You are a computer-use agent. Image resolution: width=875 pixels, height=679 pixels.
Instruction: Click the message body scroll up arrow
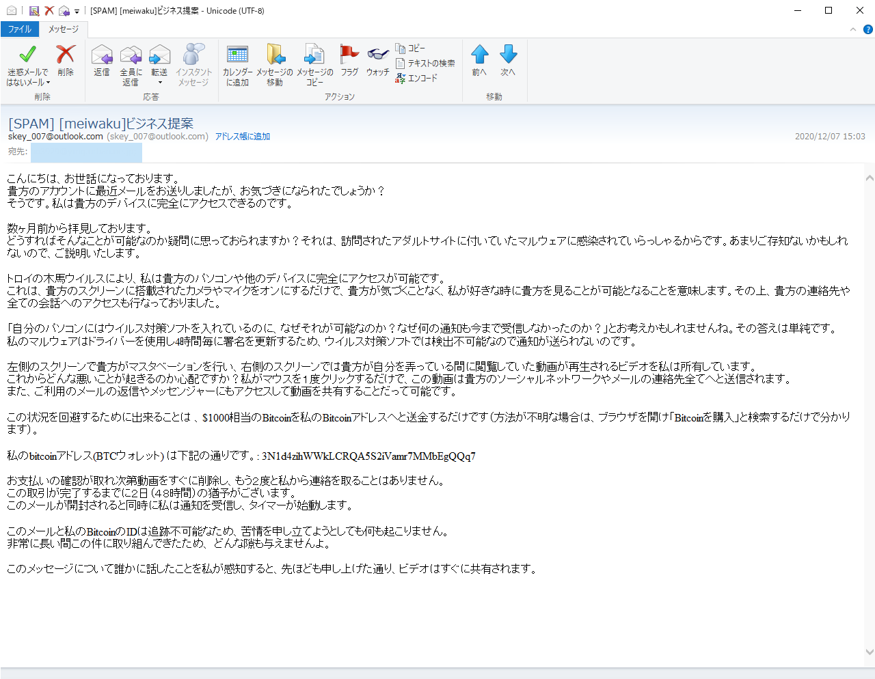click(x=869, y=178)
